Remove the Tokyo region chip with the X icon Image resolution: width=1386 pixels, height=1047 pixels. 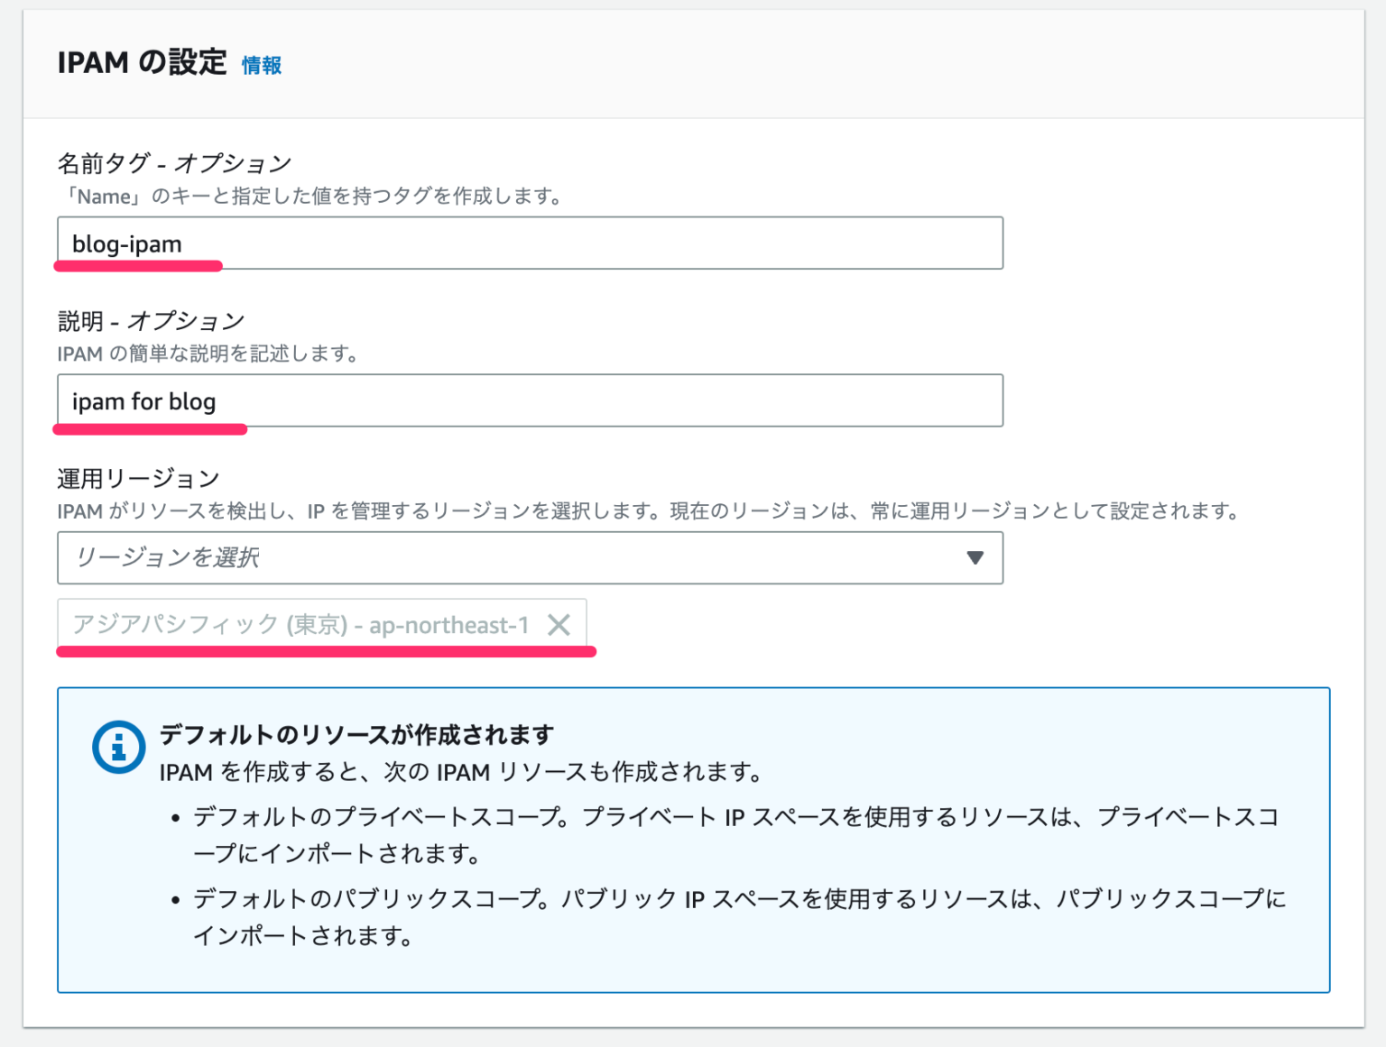click(x=559, y=624)
